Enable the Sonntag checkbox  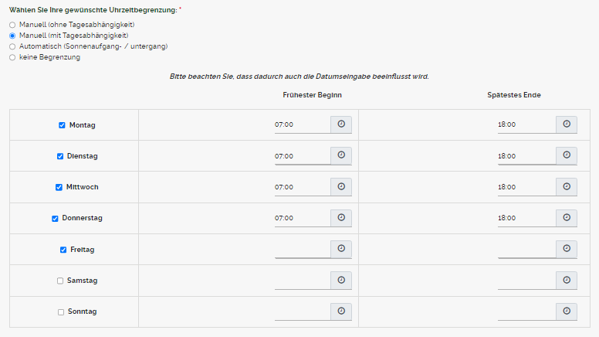click(61, 312)
